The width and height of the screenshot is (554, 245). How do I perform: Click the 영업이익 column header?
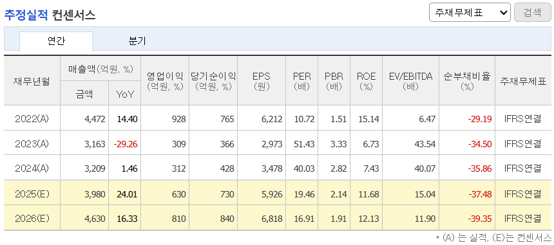[x=165, y=81]
